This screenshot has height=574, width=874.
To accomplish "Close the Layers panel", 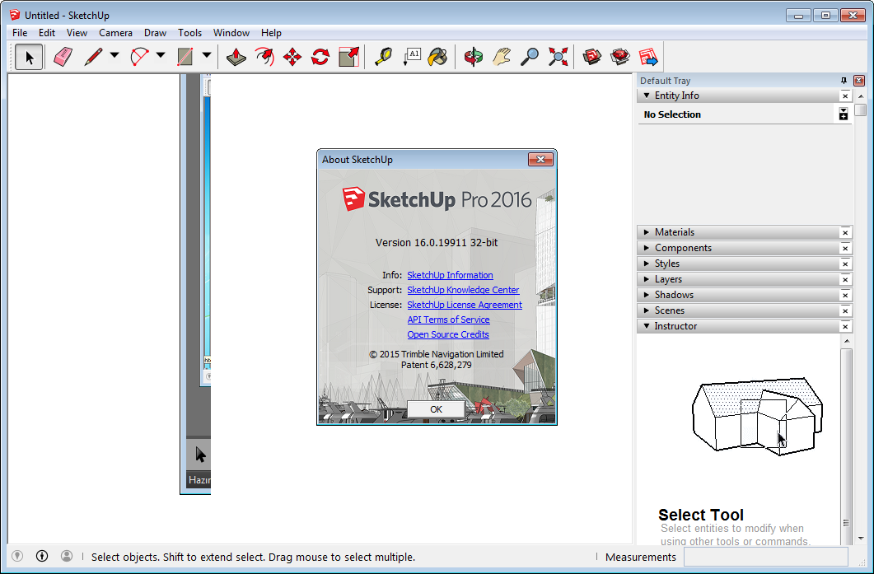I will pyautogui.click(x=845, y=279).
